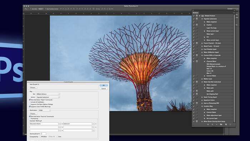The image size is (250, 141).
Task: Click the Move tool icon in options bar
Action: click(x=26, y=9)
